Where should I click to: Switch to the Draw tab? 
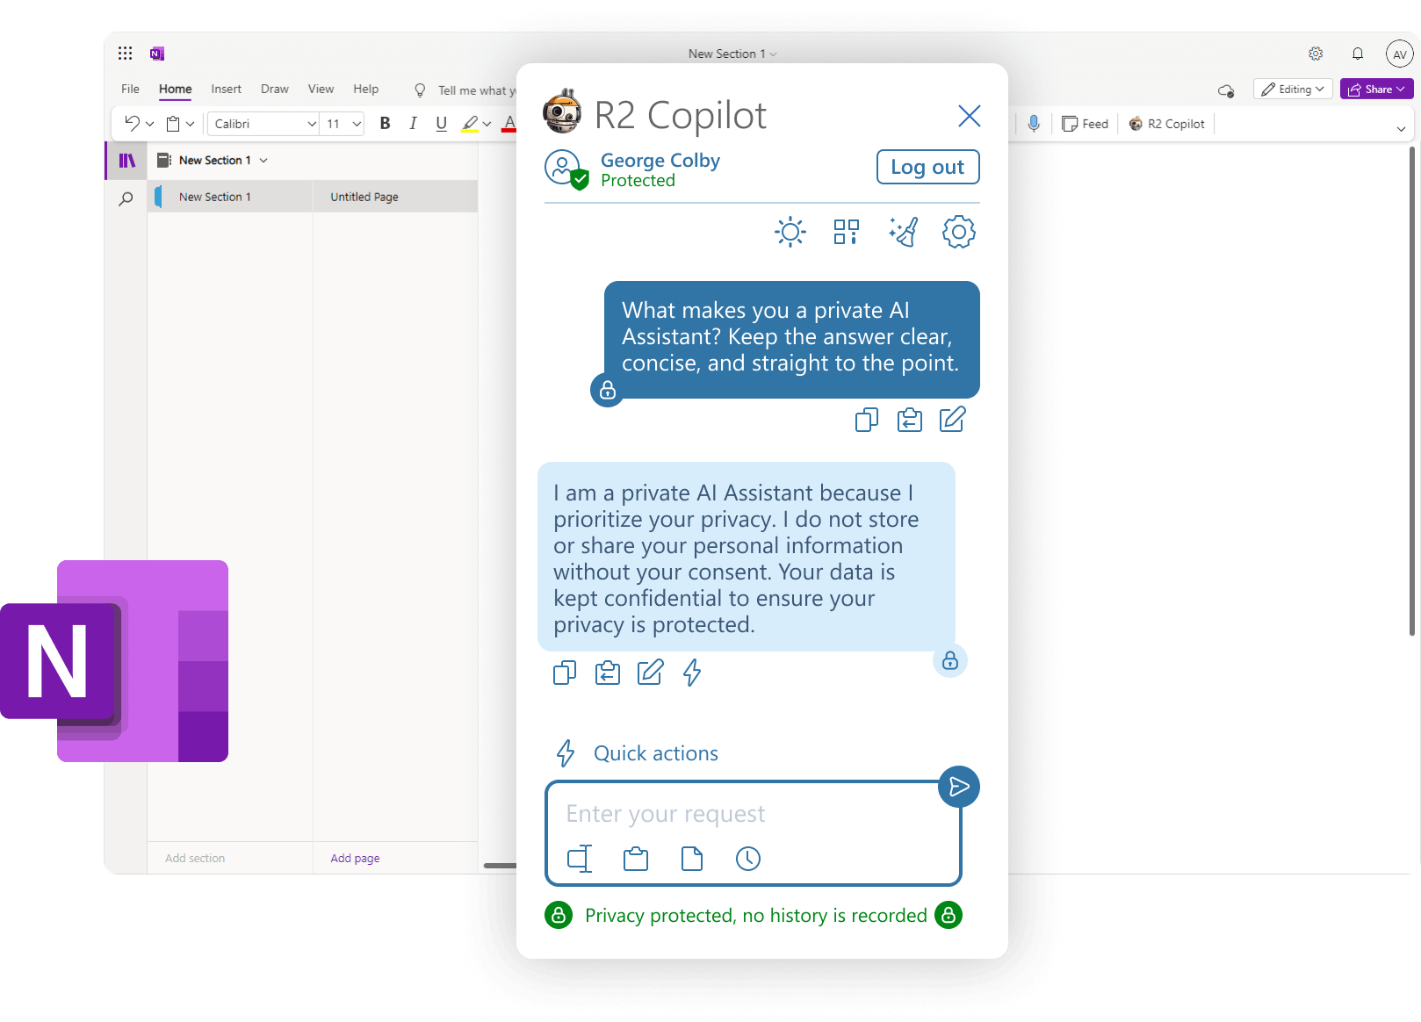click(275, 89)
